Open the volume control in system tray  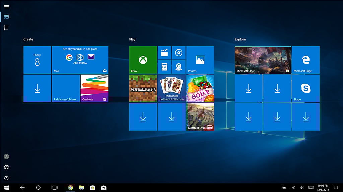tap(302, 188)
